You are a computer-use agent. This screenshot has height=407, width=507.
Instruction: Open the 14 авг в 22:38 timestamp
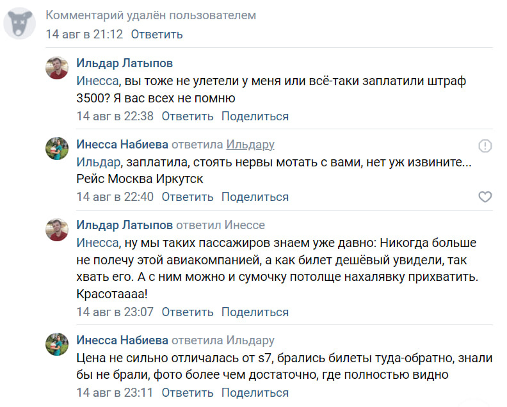pyautogui.click(x=115, y=116)
